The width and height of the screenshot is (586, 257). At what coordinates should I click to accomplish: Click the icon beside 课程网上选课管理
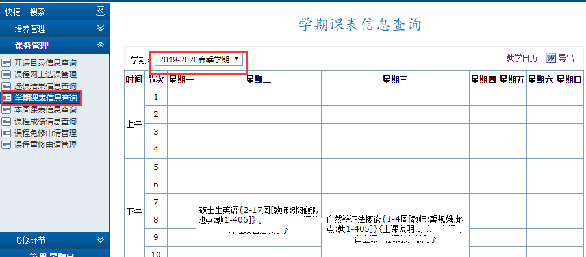click(6, 74)
